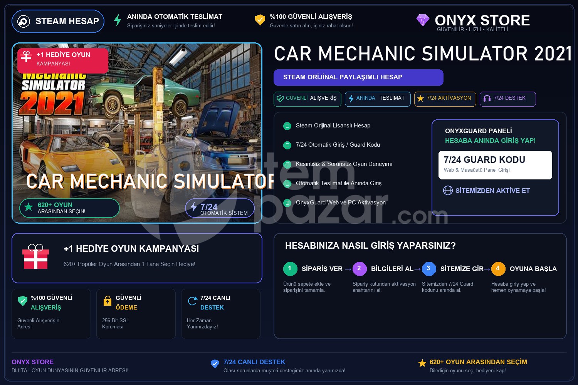This screenshot has width=578, height=385.
Task: Click the +1 HEDİYE OYUN KAMPANYASI red badge
Action: tap(63, 60)
